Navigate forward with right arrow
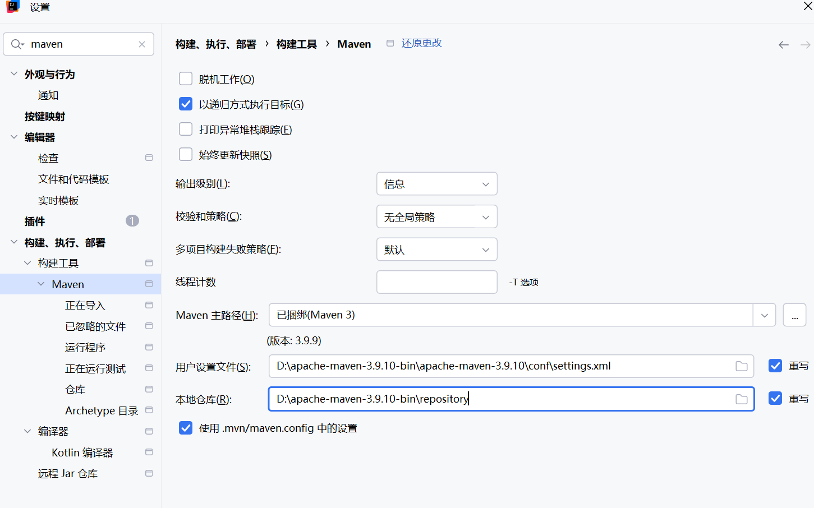The height and width of the screenshot is (508, 814). 805,45
